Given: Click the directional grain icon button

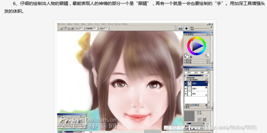Looking at the screenshot, I should (204, 119).
